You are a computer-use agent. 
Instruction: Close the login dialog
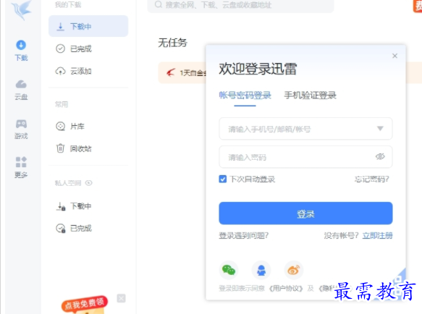pyautogui.click(x=394, y=56)
